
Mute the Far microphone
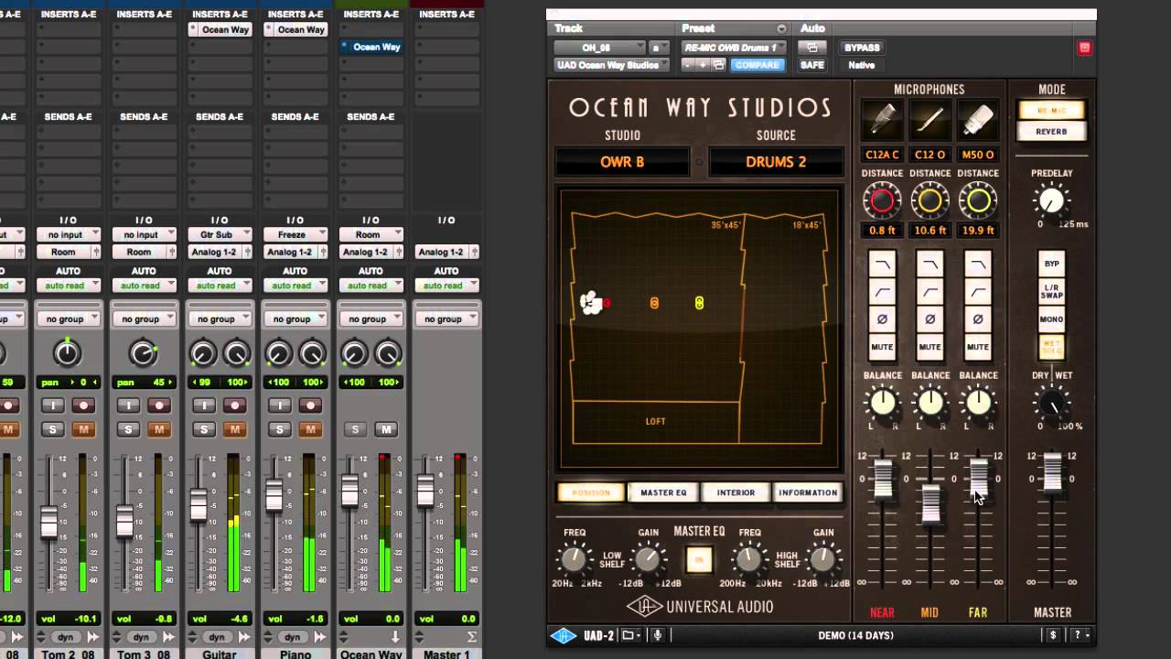(x=978, y=347)
